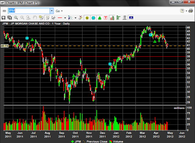Open the line drawing tool dropdown arrow
195x143 pixels.
[65, 18]
